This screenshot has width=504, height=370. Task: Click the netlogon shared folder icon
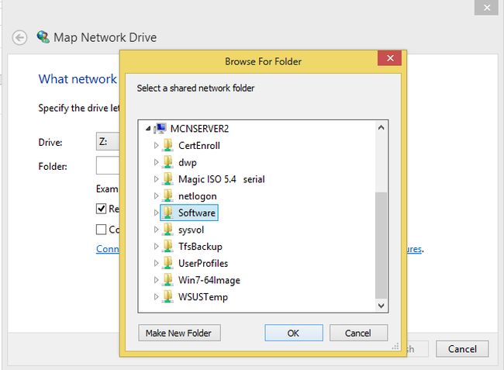tap(167, 195)
